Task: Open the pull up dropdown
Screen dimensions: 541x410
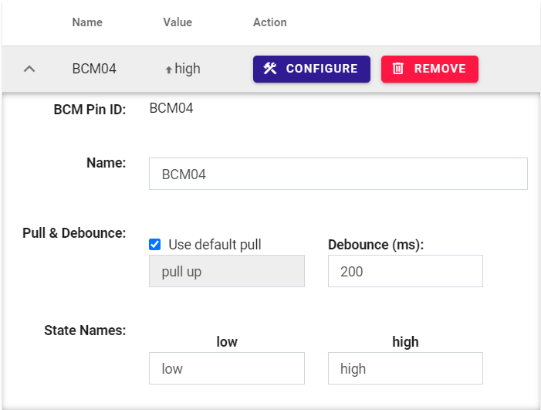Action: (227, 271)
